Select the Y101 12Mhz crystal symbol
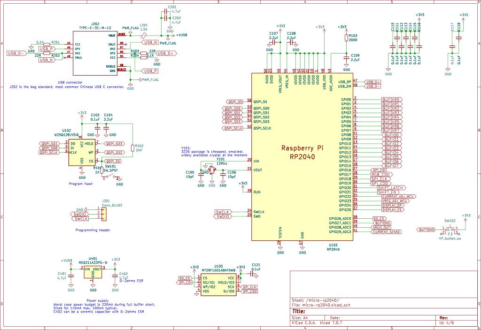Screen dimensions: 481x330 [212, 170]
